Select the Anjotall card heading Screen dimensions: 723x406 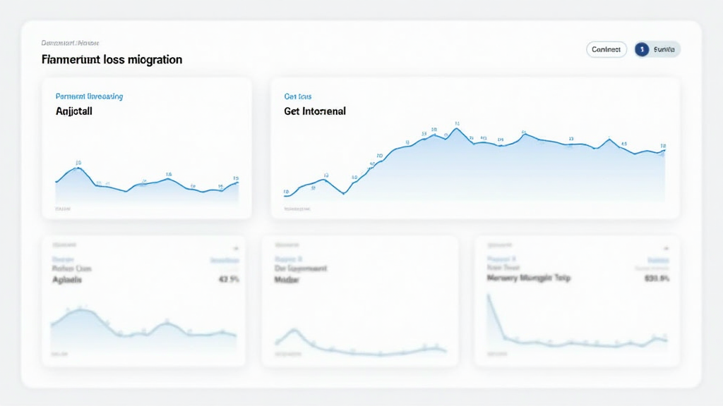pyautogui.click(x=73, y=111)
